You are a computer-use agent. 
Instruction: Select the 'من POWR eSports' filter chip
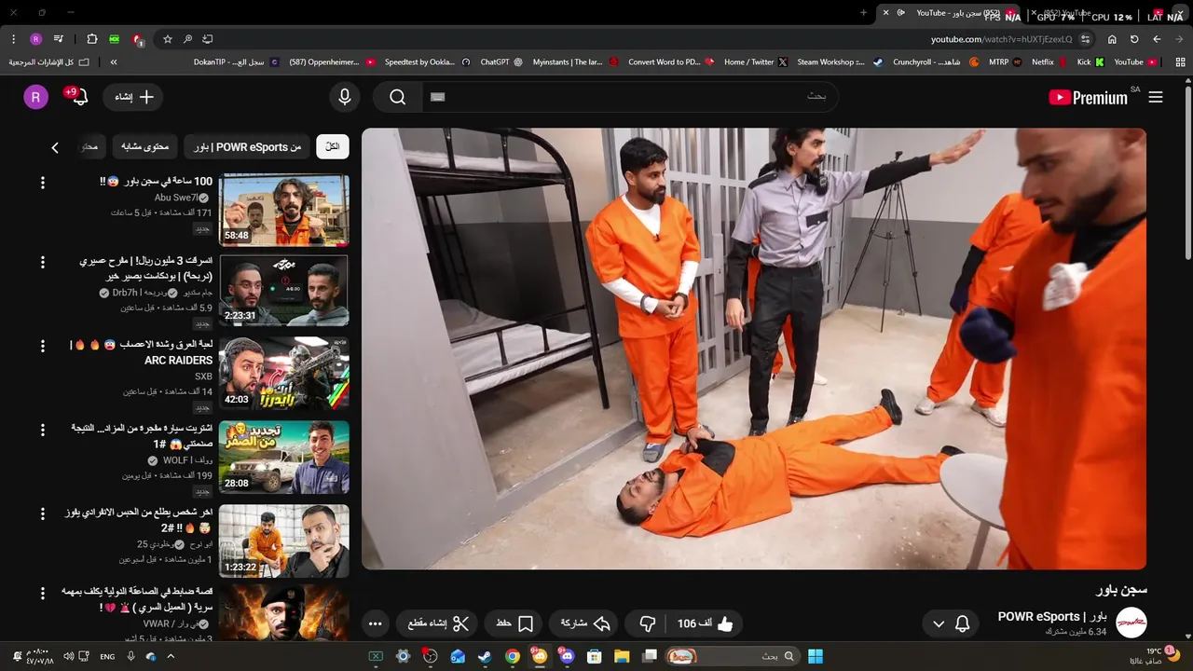coord(247,147)
